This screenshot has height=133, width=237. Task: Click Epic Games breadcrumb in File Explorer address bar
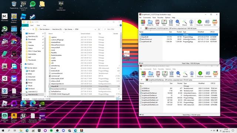tap(68, 29)
